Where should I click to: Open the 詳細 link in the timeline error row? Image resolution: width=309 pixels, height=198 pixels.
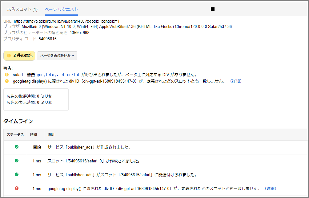point(271,188)
